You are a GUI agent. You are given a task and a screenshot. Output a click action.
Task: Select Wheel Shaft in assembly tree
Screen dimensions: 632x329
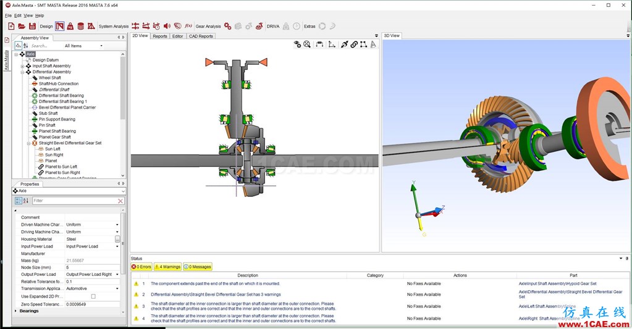[x=50, y=78]
